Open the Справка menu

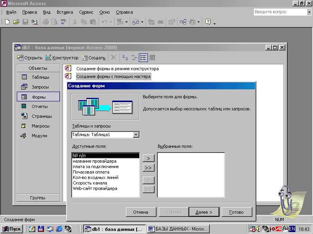(124, 12)
